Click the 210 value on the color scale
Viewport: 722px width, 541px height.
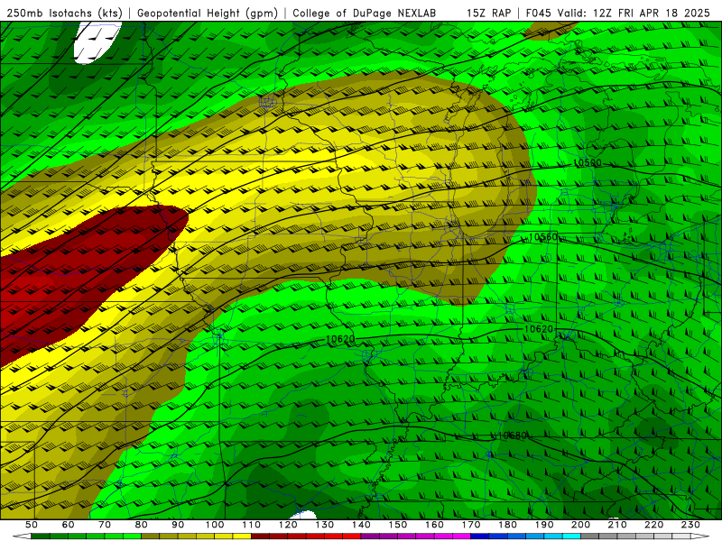tap(617, 525)
